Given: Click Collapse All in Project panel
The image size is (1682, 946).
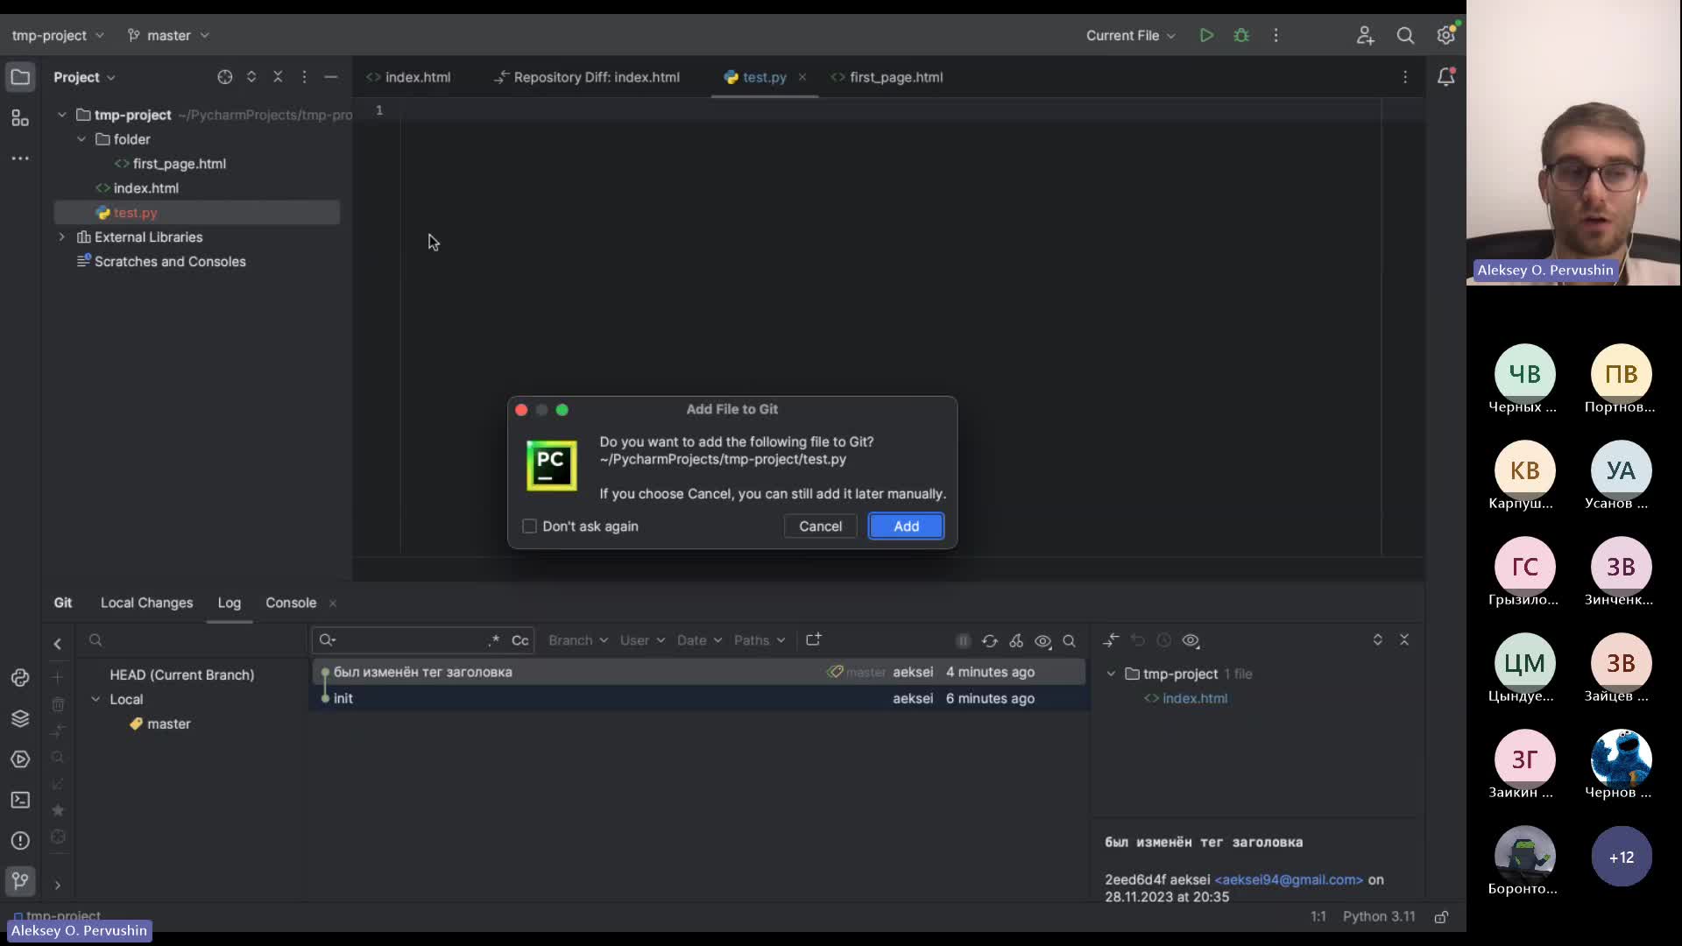Looking at the screenshot, I should tap(278, 77).
